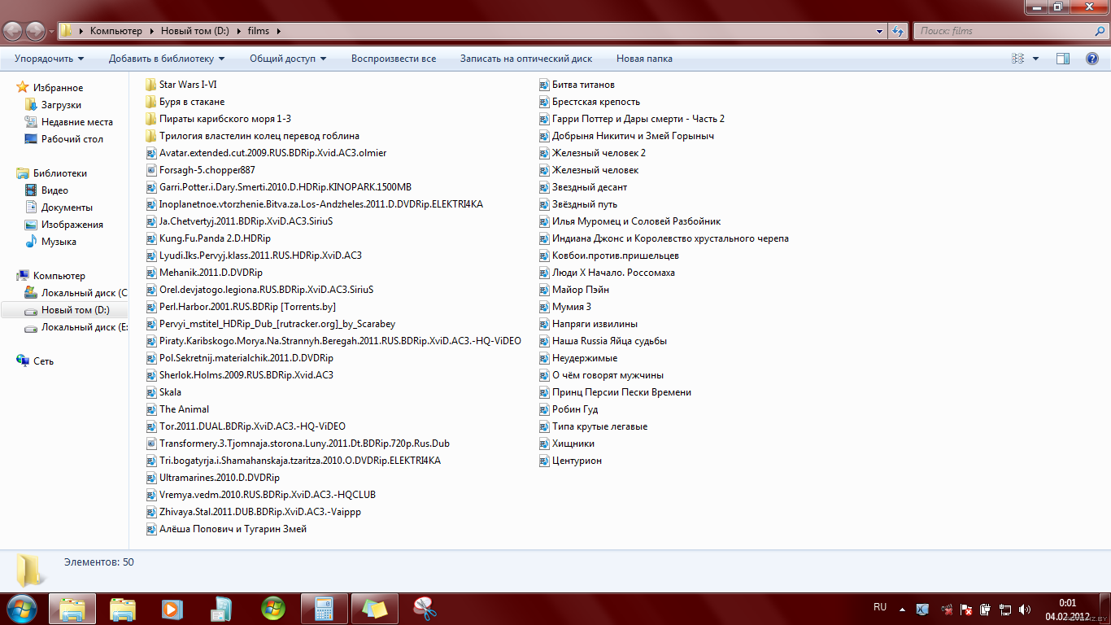Open the Добавить в библиотеку dropdown
The width and height of the screenshot is (1111, 625).
click(167, 59)
